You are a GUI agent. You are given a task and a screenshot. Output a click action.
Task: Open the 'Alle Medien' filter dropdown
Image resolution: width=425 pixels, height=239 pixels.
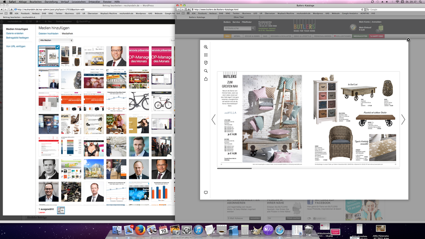(x=56, y=40)
